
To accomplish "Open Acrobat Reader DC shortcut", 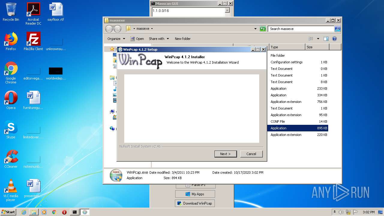I will 33,13.
